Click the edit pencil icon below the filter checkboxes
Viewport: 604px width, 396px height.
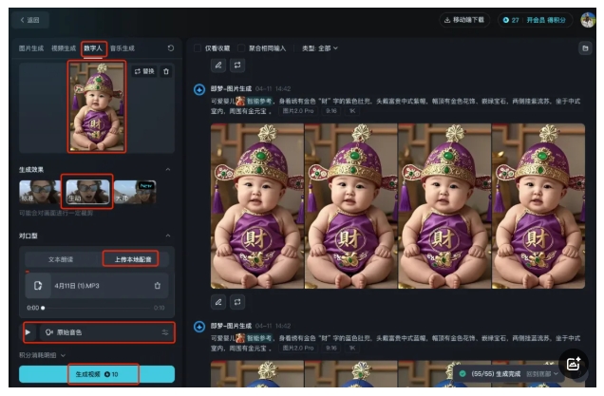pyautogui.click(x=218, y=65)
